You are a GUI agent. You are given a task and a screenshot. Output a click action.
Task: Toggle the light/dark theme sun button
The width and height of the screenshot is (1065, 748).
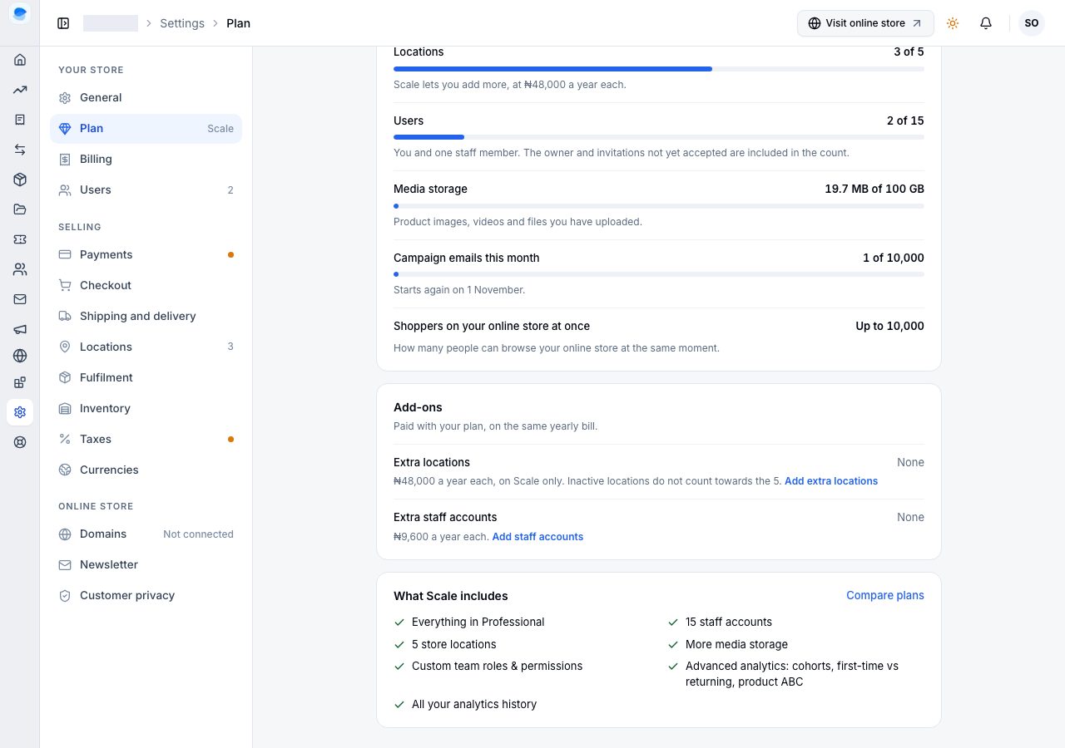click(x=953, y=23)
